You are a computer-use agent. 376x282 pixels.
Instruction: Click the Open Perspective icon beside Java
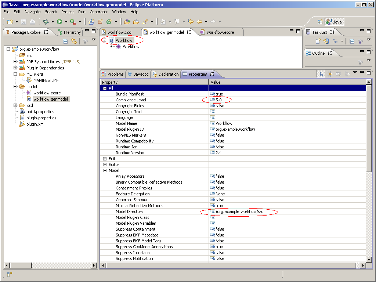coord(320,22)
